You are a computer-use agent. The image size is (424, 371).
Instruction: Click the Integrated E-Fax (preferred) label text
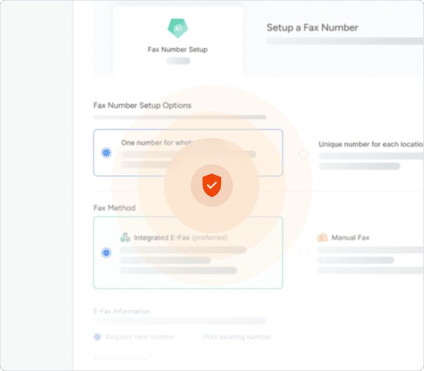180,237
